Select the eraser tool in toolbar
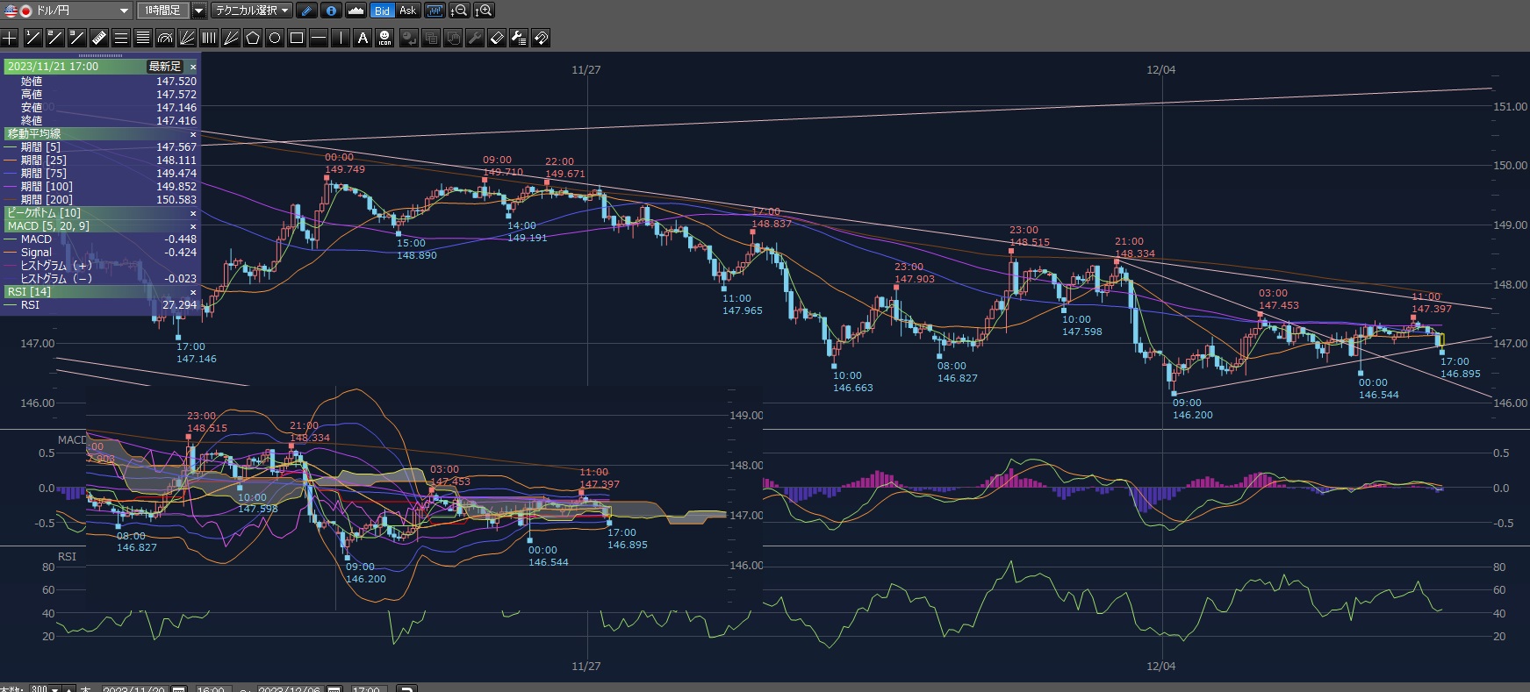 (497, 38)
